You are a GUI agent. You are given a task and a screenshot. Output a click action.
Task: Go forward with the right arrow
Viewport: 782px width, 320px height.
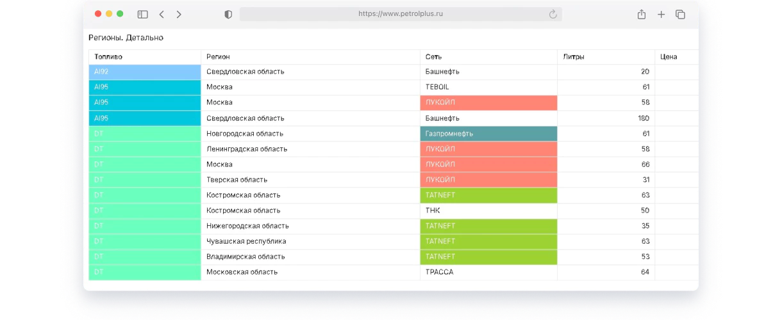[179, 14]
